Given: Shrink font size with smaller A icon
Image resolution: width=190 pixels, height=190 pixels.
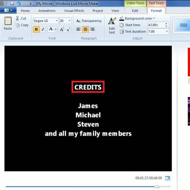Looking at the screenshot, I should 68,29.
